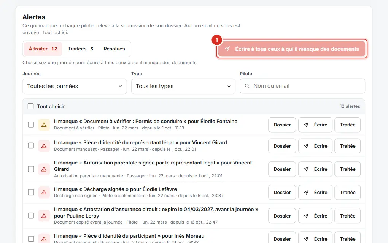Select the Élodie Fontaine alert checkbox

[x=31, y=125]
